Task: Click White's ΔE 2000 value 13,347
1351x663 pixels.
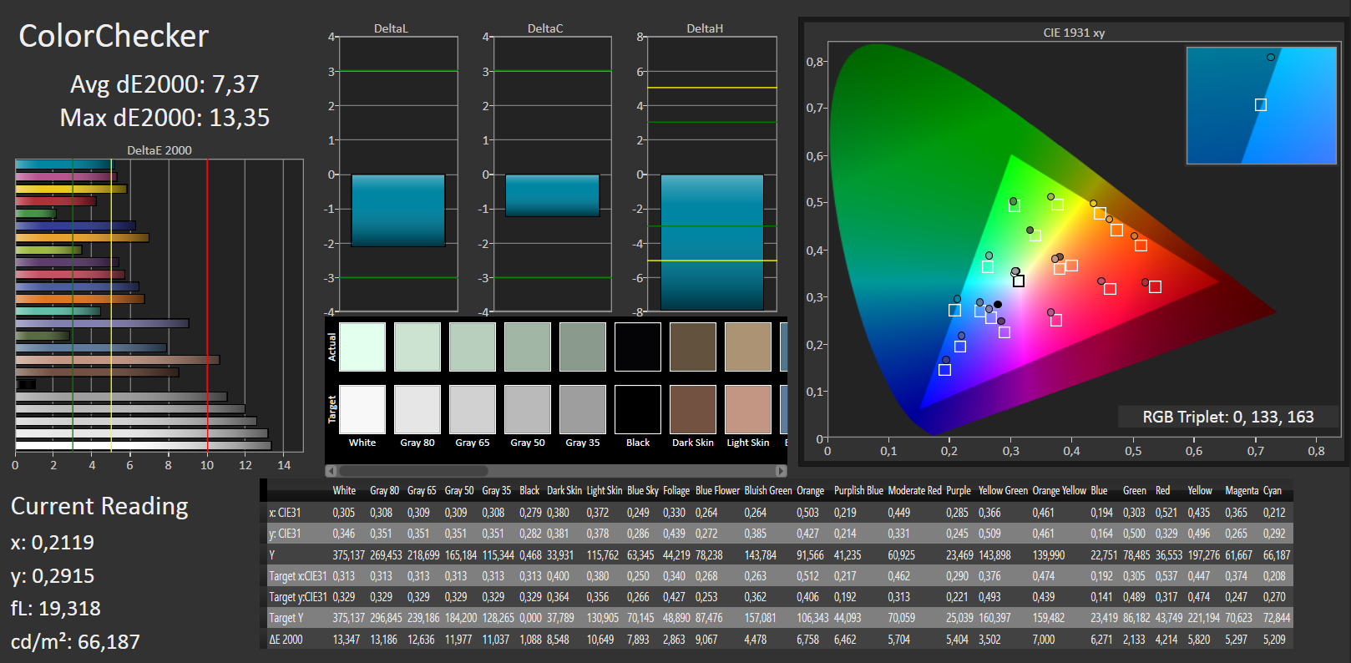Action: 347,640
